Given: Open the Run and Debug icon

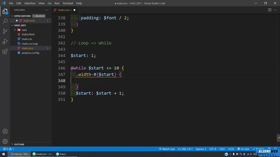Looking at the screenshot, I should 5,41.
